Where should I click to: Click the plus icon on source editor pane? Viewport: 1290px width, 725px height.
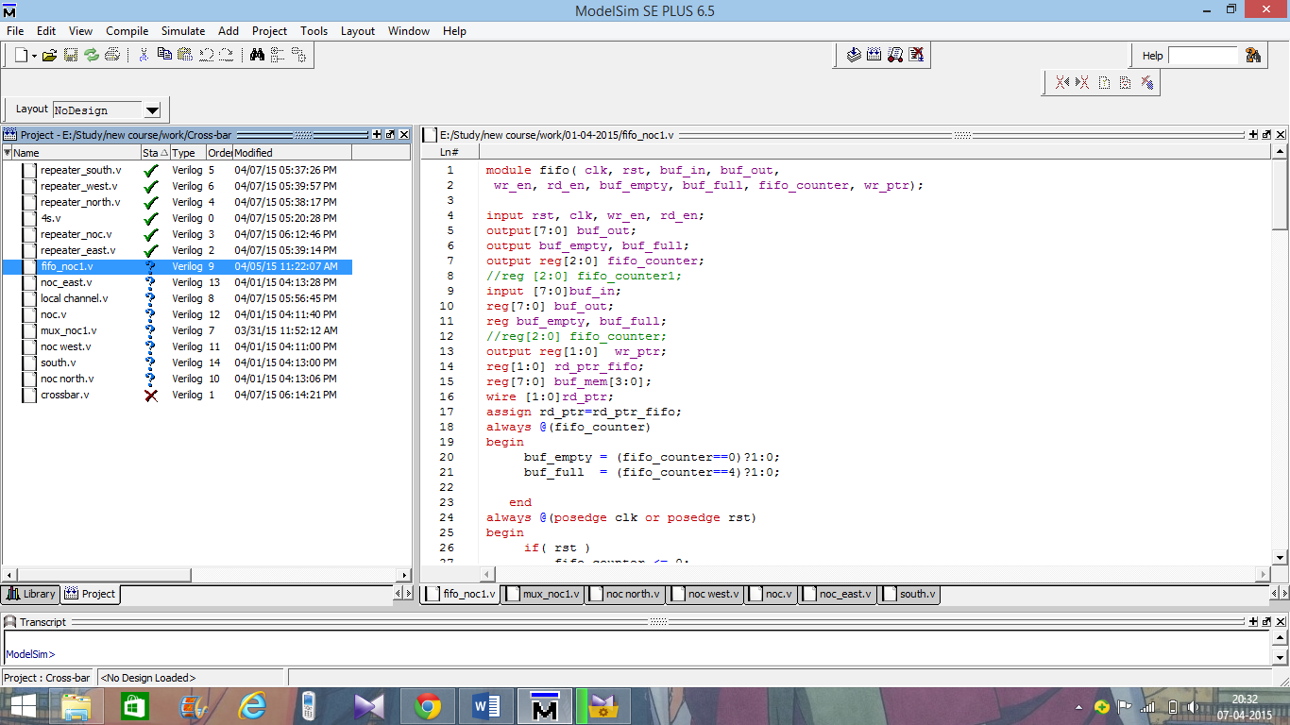pyautogui.click(x=1254, y=135)
